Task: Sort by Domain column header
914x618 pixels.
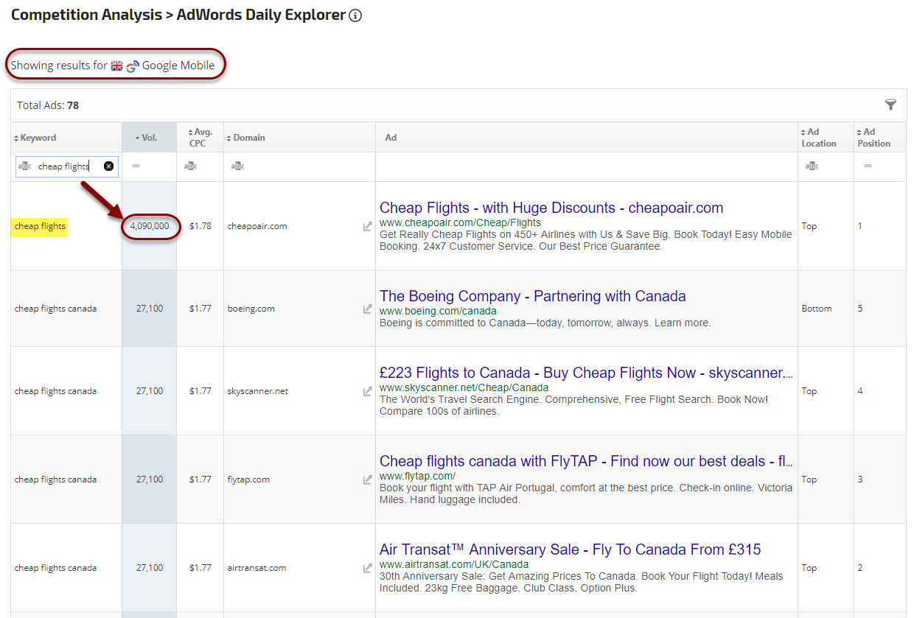Action: pos(249,138)
